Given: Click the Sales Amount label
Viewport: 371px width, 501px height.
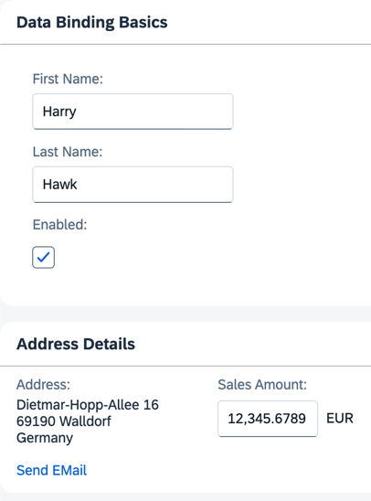Looking at the screenshot, I should click(x=262, y=384).
